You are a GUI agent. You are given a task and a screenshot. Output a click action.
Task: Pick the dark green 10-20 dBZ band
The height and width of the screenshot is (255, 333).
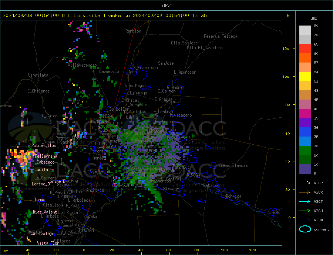[305, 160]
